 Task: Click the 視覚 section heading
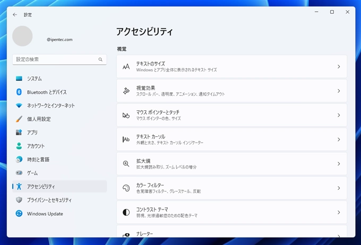tap(122, 49)
